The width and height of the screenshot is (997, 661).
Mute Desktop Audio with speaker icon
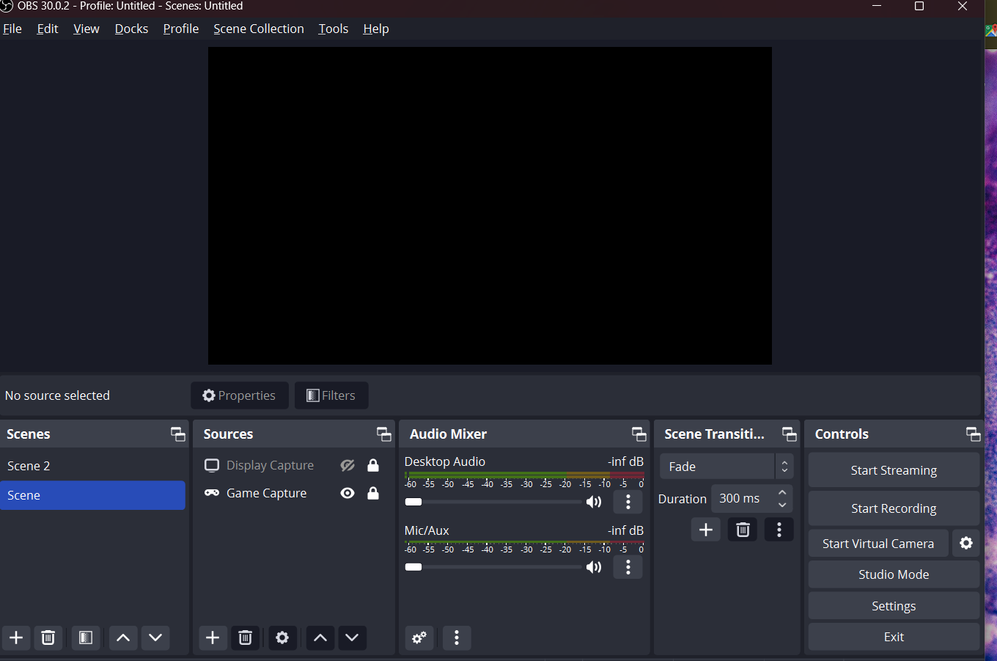point(594,502)
